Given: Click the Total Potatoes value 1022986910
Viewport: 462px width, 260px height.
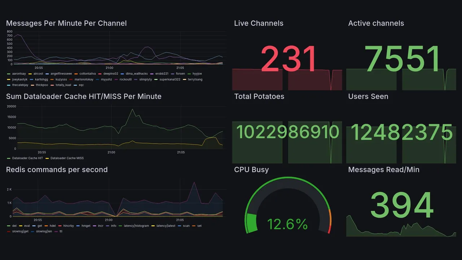Looking at the screenshot, I should (x=288, y=132).
